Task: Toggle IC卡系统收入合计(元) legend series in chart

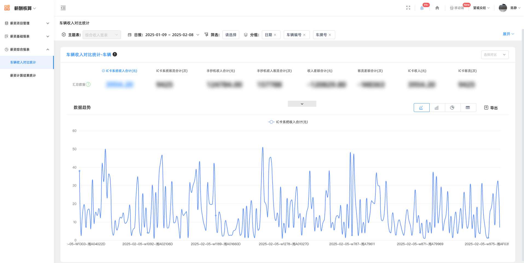Action: point(288,122)
